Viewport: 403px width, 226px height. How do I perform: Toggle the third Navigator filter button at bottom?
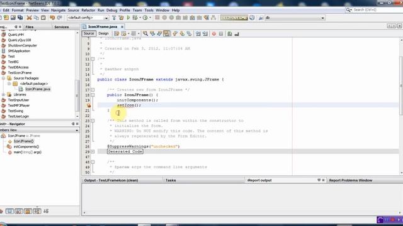pos(28,211)
